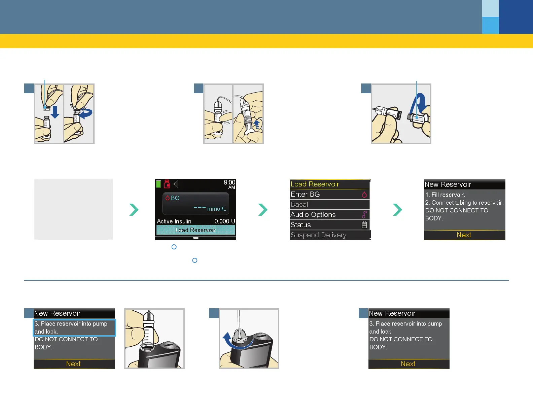Click the clipboard icon on Status row
533x412 pixels.
[x=364, y=225]
